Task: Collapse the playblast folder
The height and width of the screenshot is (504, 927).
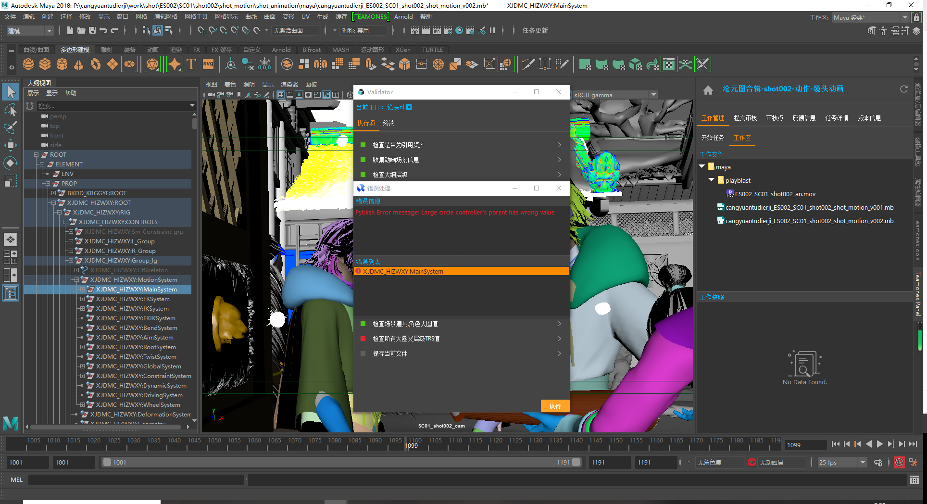Action: (x=711, y=180)
